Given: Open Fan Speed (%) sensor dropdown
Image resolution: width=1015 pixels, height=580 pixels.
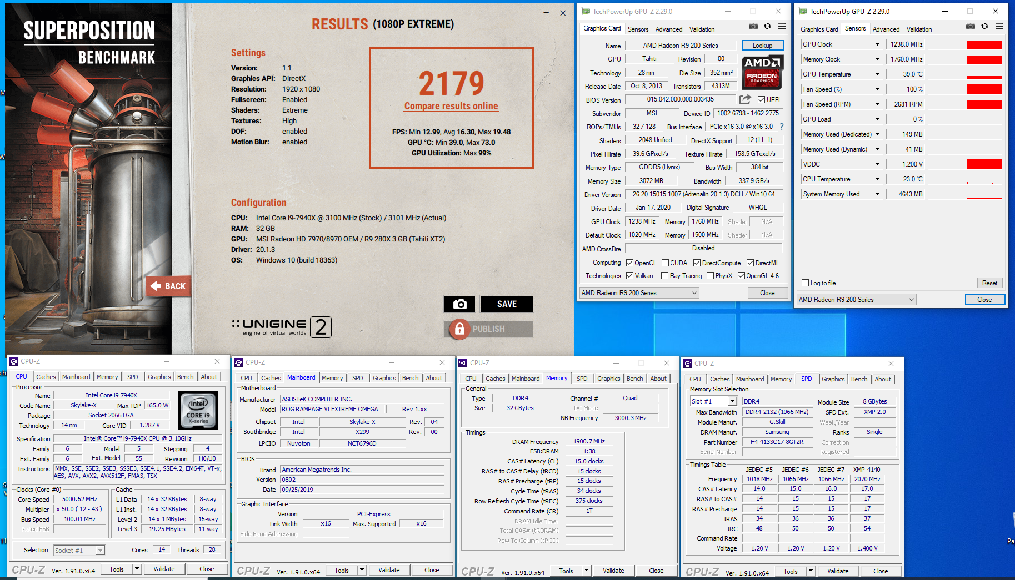Looking at the screenshot, I should point(878,89).
